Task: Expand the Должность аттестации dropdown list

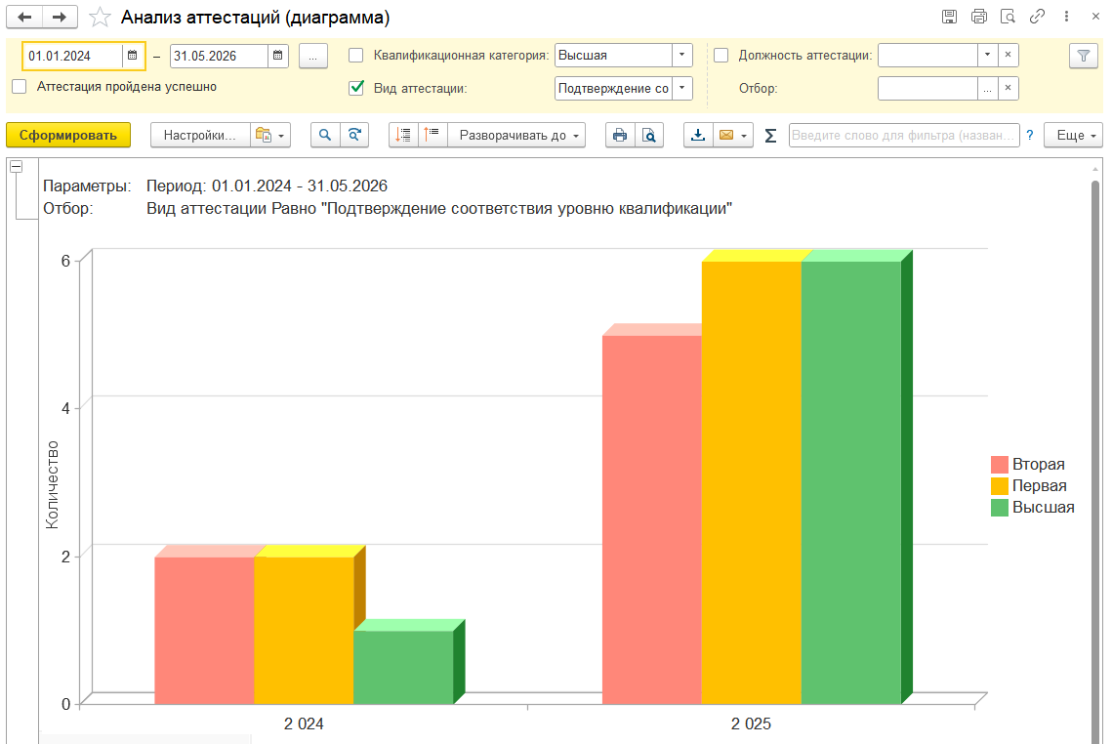Action: (987, 56)
